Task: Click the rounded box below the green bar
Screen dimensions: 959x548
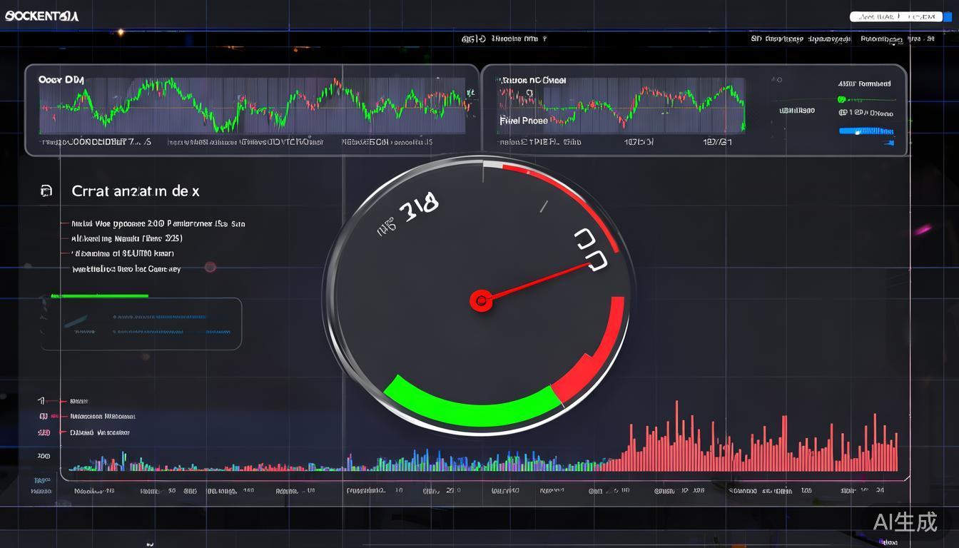Action: (x=141, y=324)
